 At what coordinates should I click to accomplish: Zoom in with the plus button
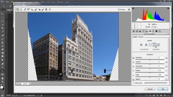point(20,84)
